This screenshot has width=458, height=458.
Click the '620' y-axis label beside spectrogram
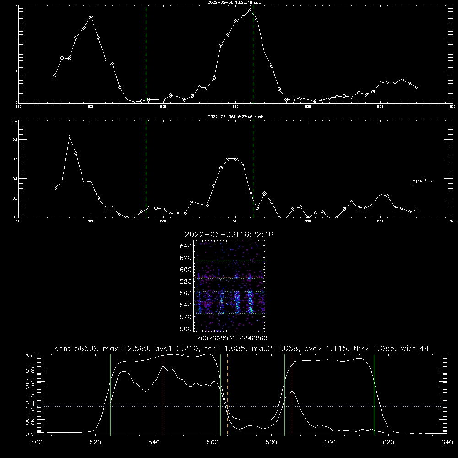(186, 258)
